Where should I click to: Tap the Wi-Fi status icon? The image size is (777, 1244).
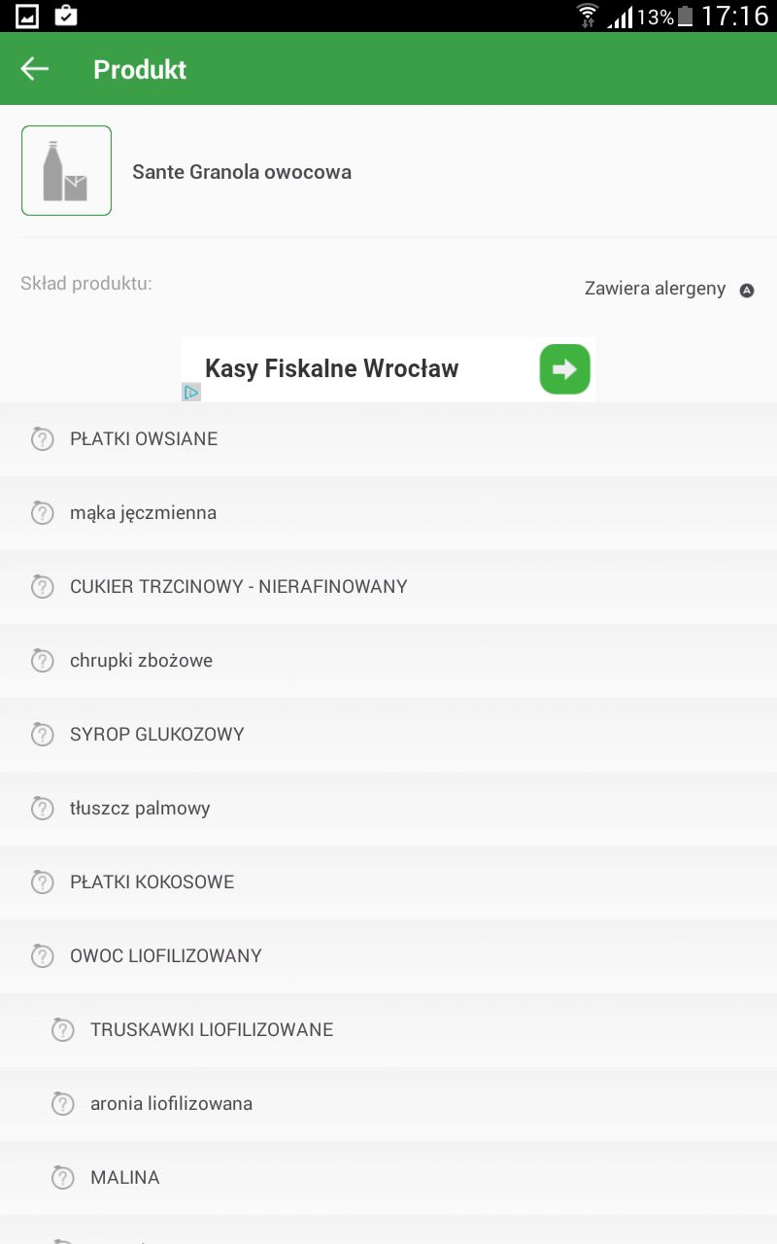point(588,16)
